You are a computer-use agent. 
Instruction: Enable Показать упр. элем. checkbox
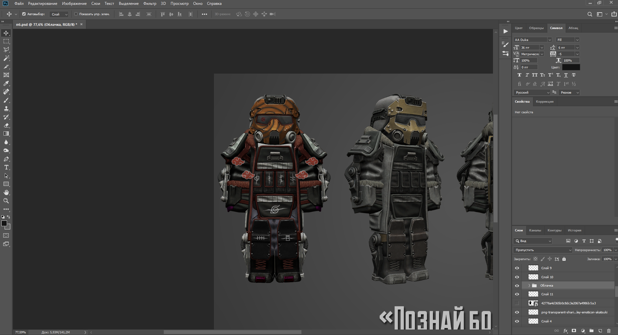(x=76, y=14)
